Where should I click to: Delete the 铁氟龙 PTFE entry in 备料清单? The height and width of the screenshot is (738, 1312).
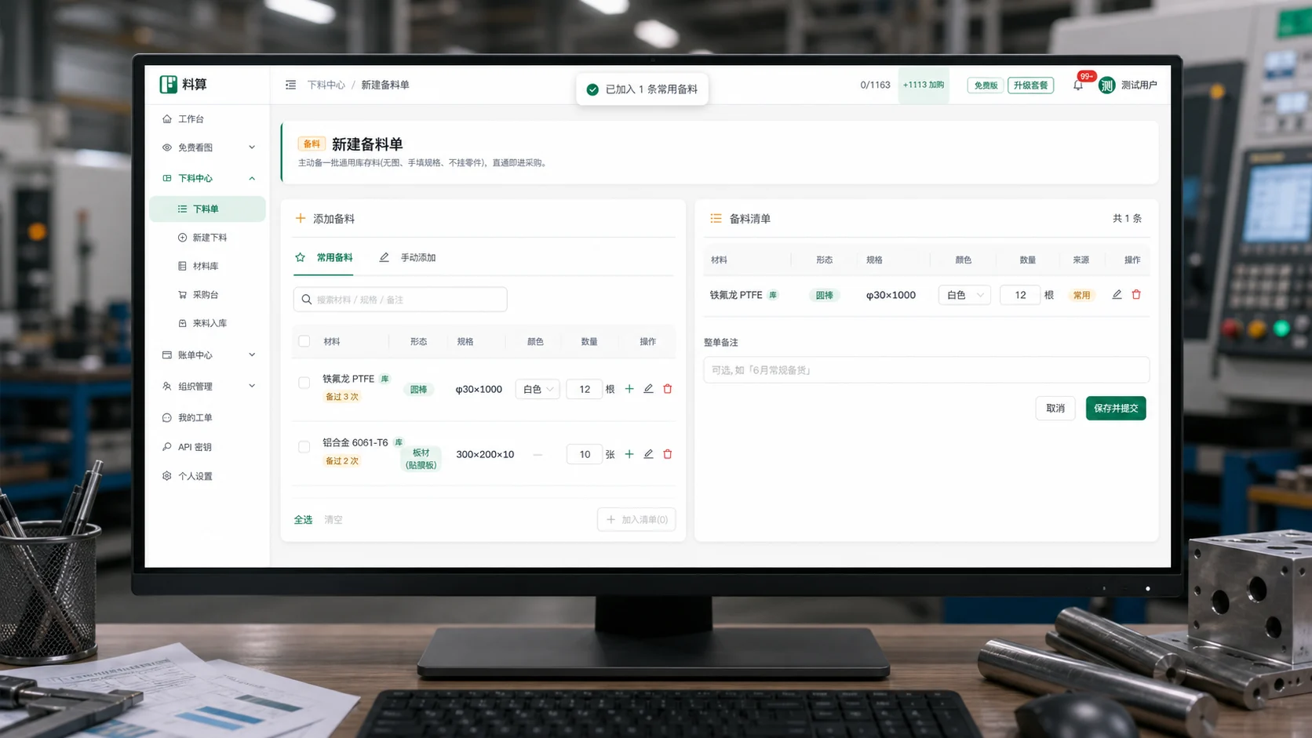pyautogui.click(x=1136, y=295)
